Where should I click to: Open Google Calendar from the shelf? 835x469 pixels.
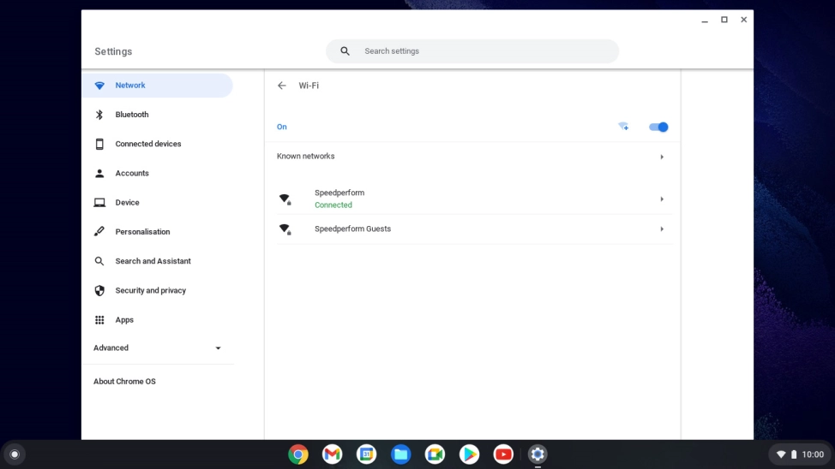366,454
